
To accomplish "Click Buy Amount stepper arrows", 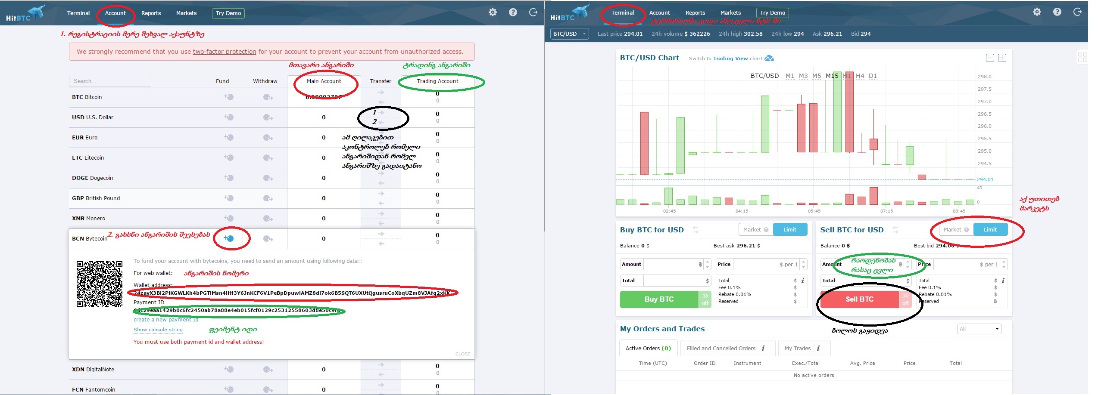I will tap(707, 264).
